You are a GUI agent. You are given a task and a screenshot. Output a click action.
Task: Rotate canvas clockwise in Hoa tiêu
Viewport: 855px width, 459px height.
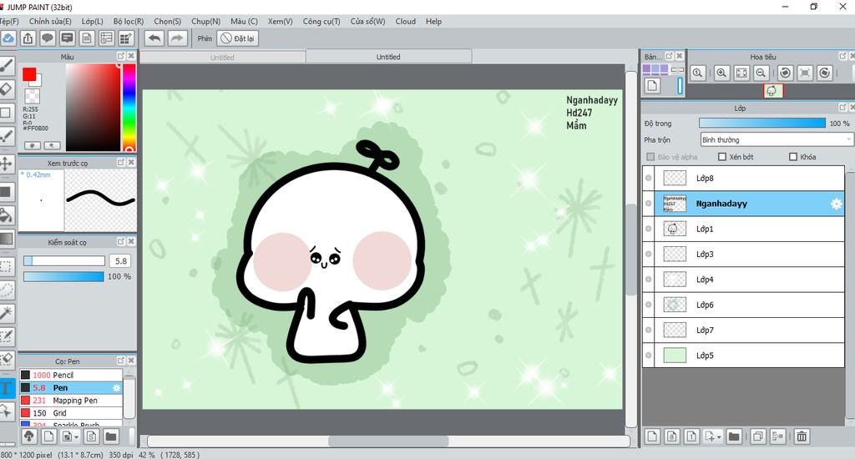click(825, 73)
